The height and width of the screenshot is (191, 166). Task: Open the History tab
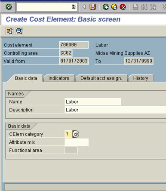pos(141,78)
